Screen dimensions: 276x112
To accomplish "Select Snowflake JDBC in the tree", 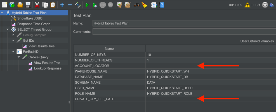I will (30, 18).
